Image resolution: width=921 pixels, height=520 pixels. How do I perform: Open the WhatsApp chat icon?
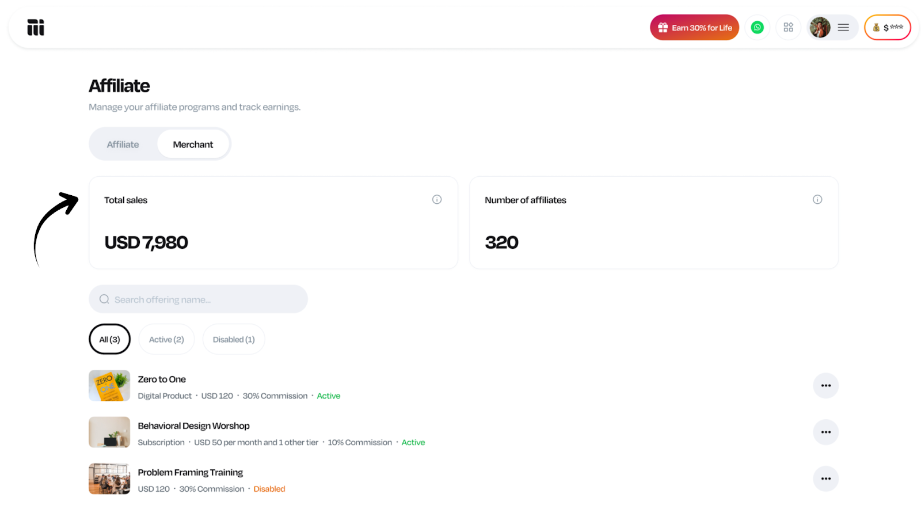click(x=757, y=28)
